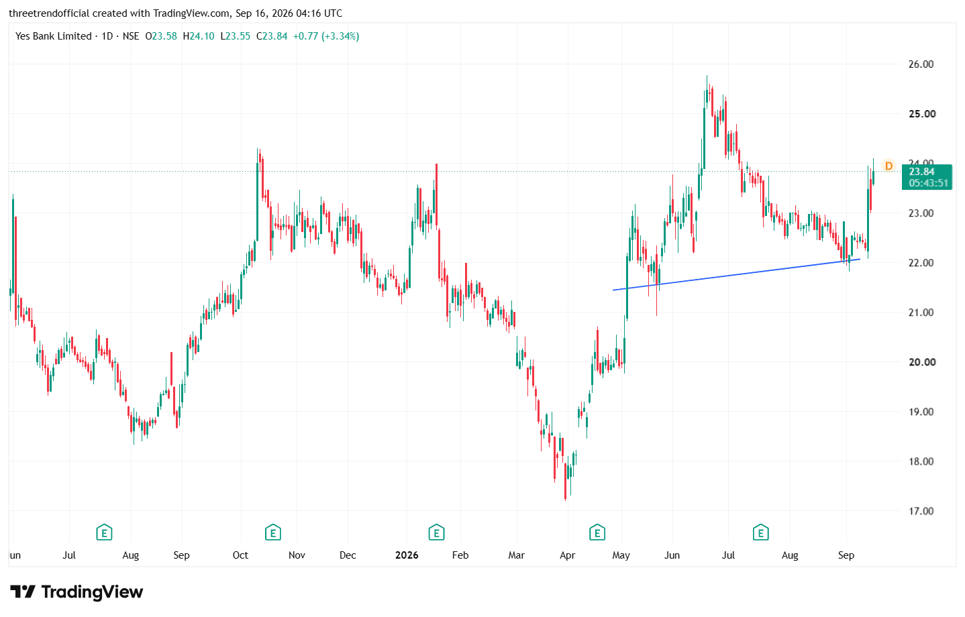The width and height of the screenshot is (965, 617).
Task: Click the orange D dividend marker
Action: 888,166
